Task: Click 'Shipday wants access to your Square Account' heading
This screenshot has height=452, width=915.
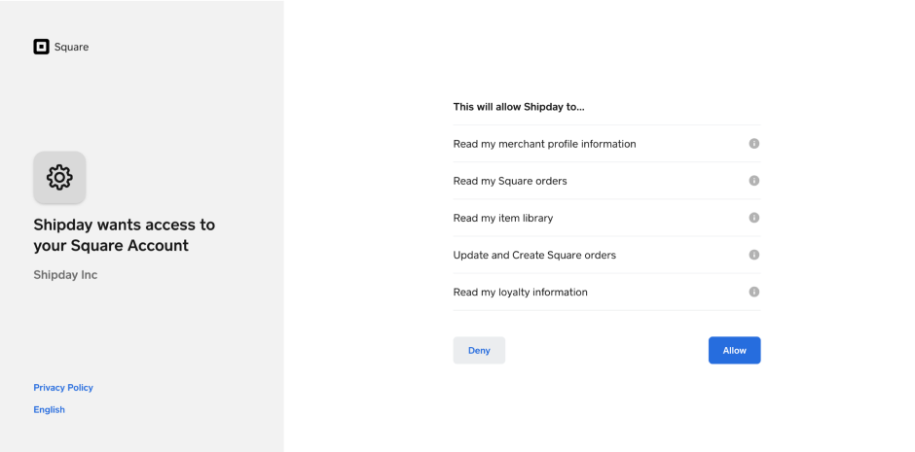Action: point(125,234)
